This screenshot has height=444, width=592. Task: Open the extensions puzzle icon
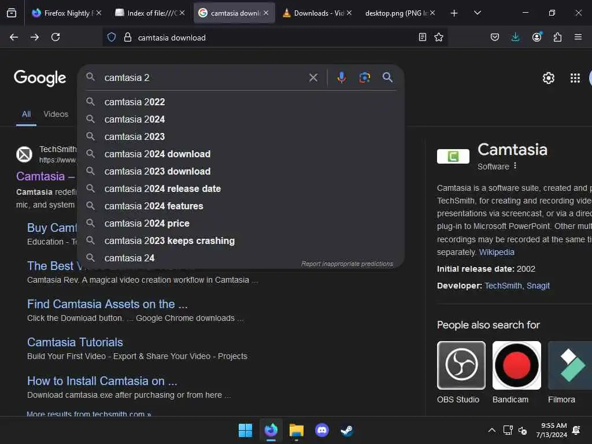(x=557, y=37)
